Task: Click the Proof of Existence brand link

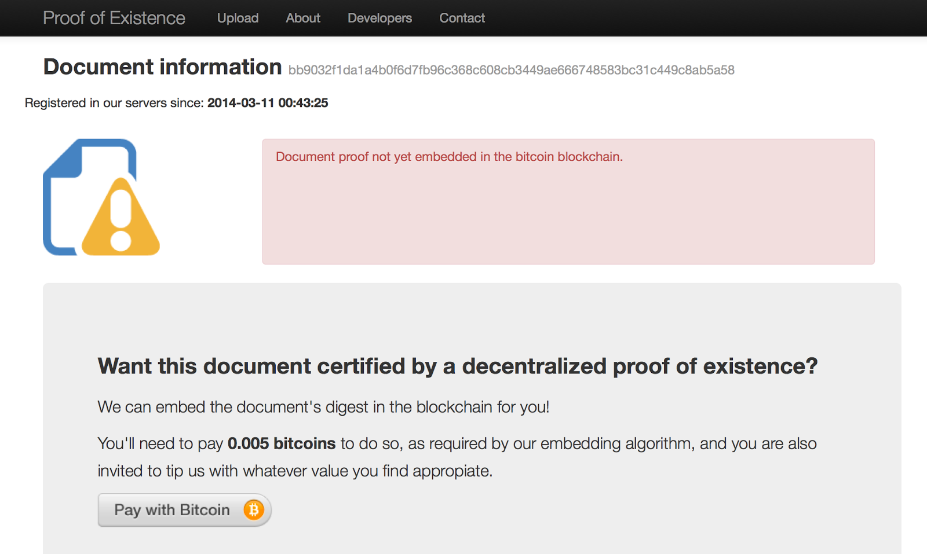Action: (114, 18)
